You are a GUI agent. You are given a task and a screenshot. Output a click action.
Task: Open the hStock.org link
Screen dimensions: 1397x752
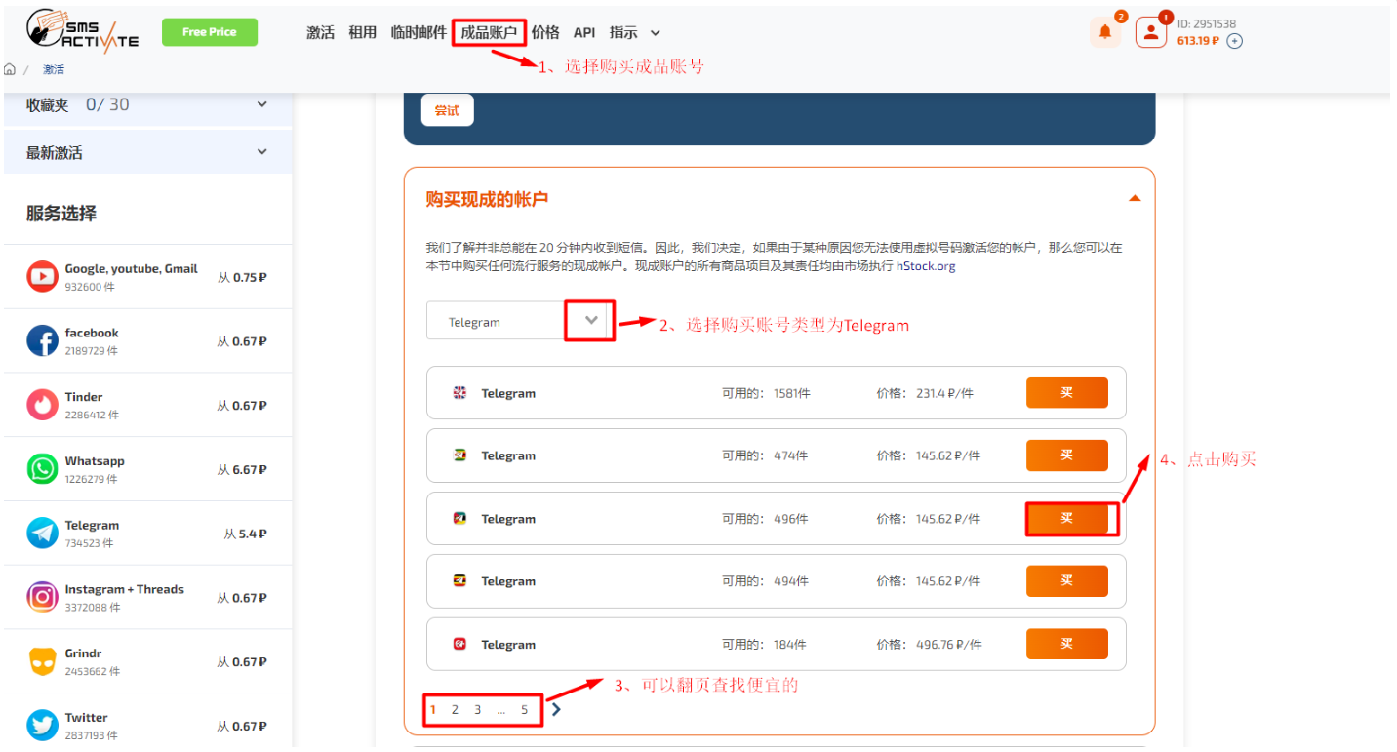(x=927, y=266)
